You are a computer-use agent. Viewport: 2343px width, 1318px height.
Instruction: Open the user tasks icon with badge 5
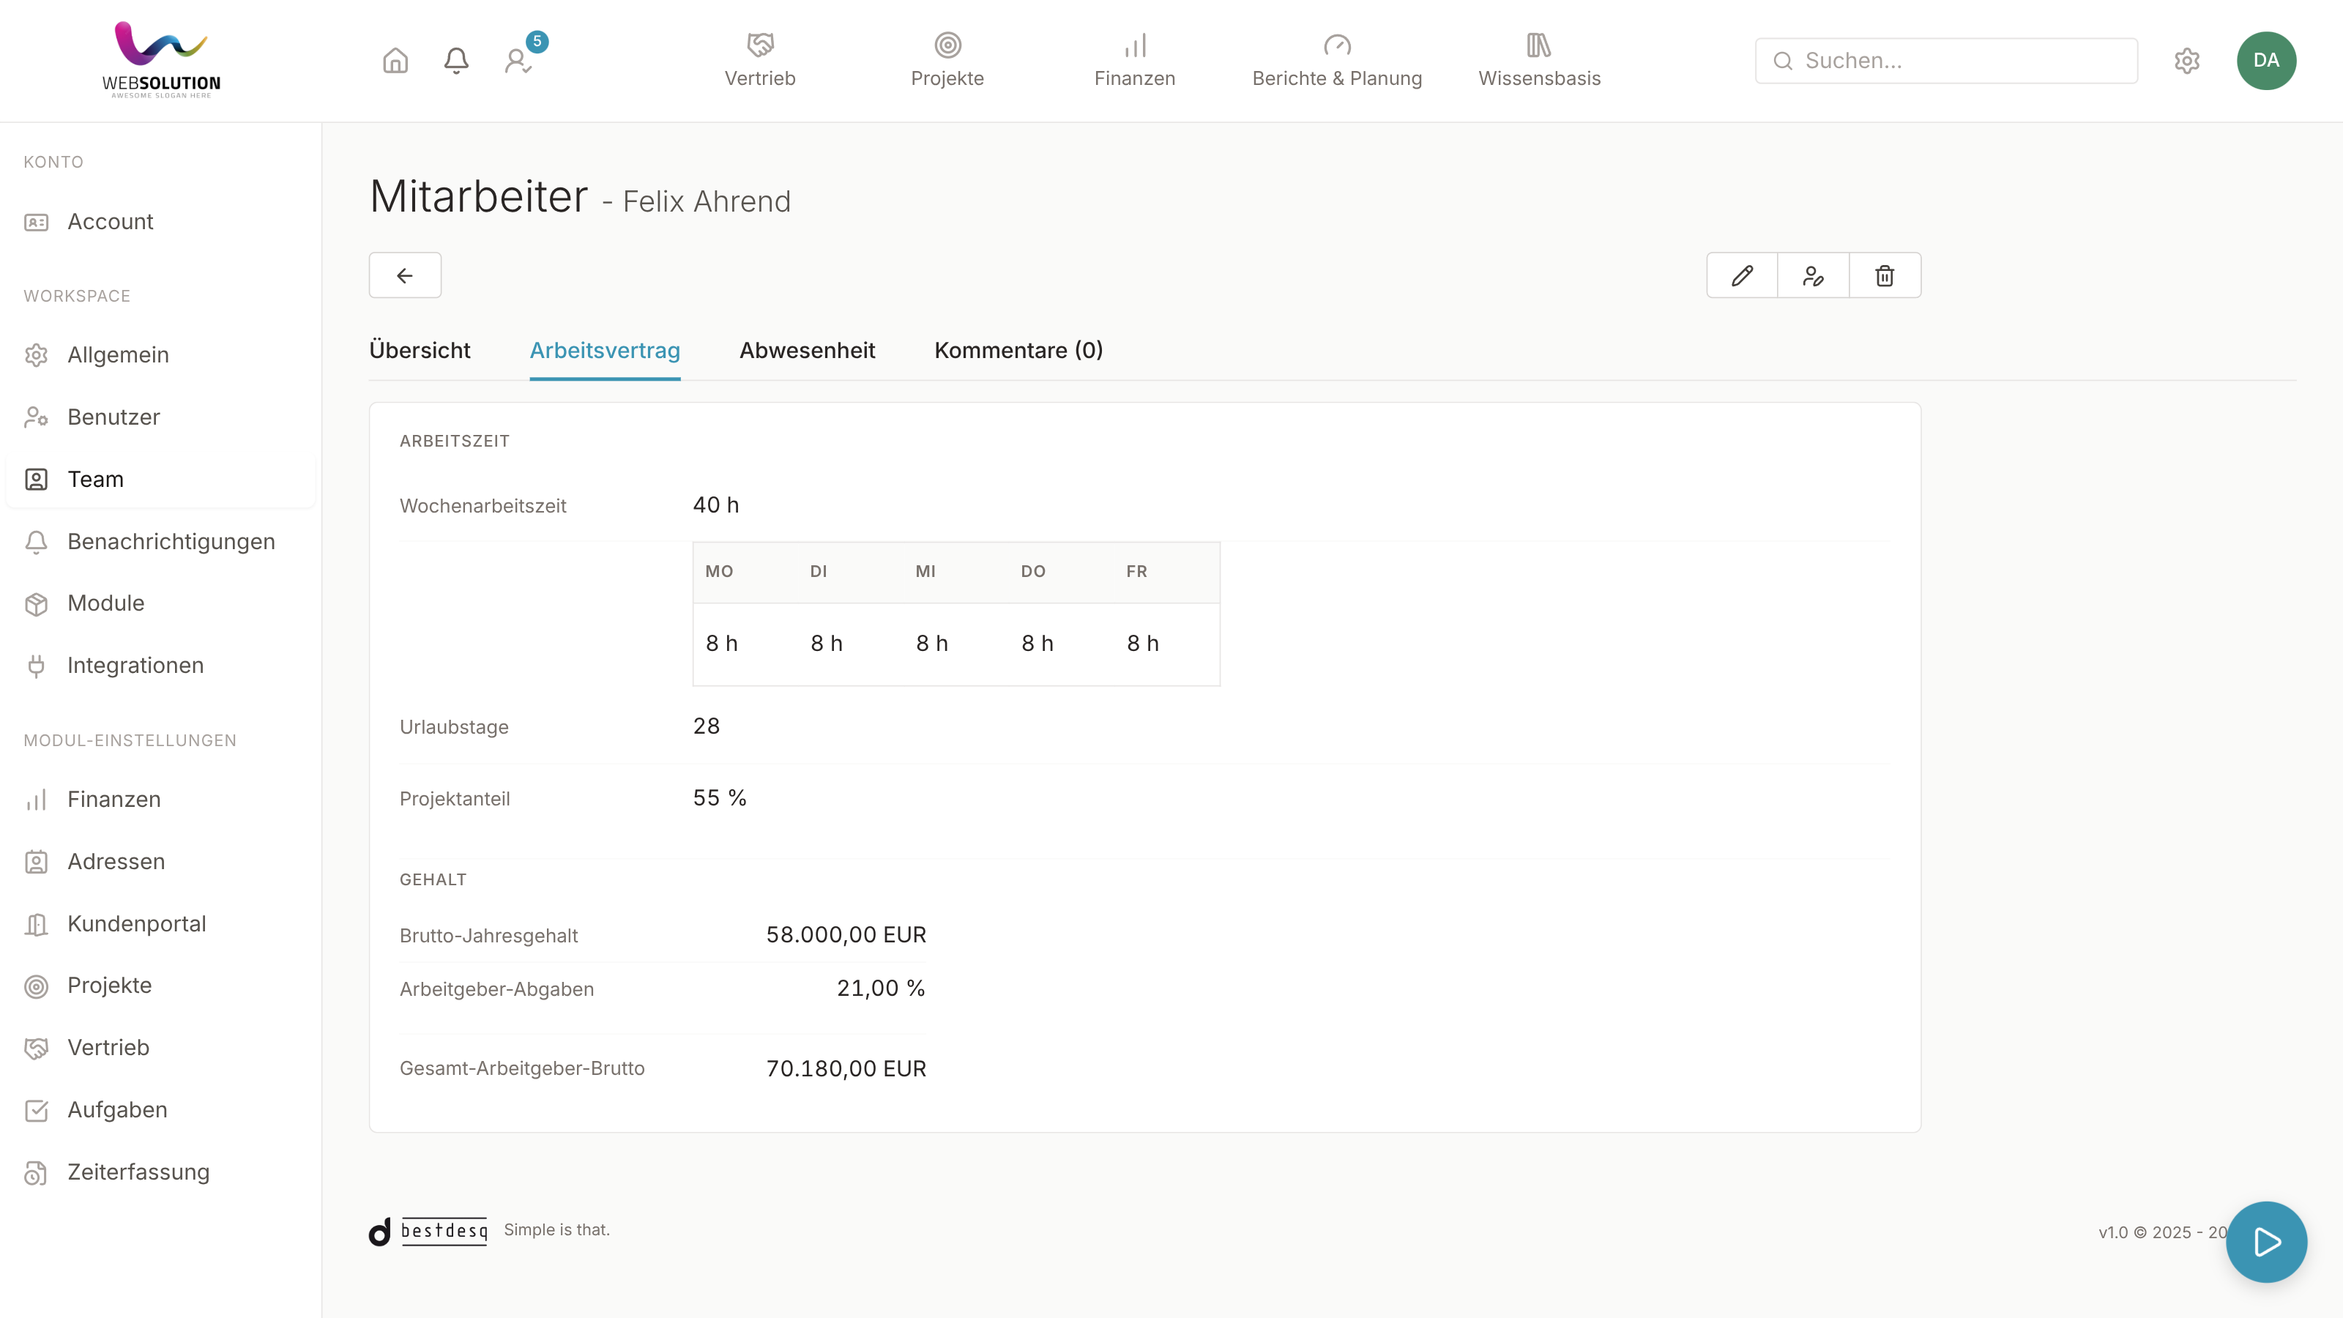519,61
